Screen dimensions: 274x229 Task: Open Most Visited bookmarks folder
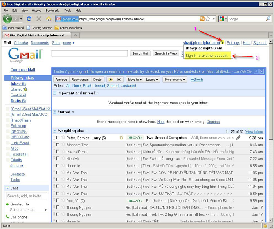(13, 28)
